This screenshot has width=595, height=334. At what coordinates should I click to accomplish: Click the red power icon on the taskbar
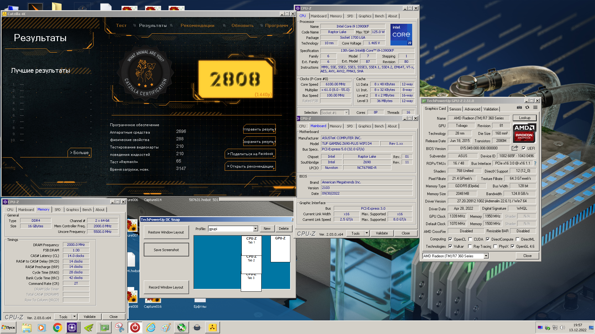click(135, 328)
